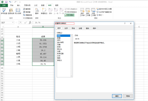This screenshot has width=148, height=101.
Task: Expand the Name Box dropdown arrow
Action: pos(13,22)
